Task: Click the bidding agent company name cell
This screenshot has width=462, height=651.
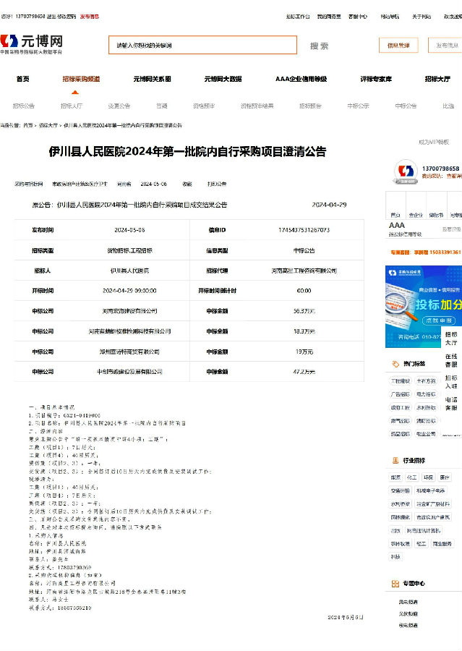Action: point(304,271)
